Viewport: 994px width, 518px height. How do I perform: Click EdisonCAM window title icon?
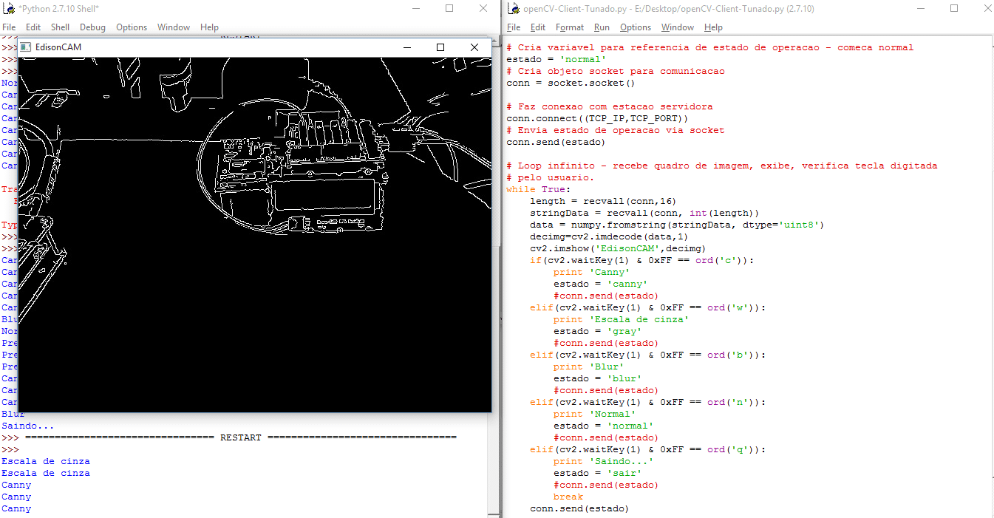[27, 47]
